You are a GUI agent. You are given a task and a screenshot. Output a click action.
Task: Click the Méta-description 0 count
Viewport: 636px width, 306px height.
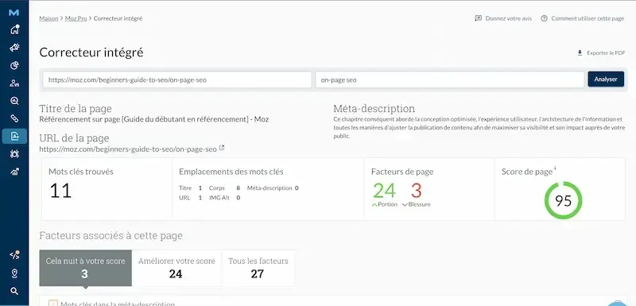coord(297,188)
